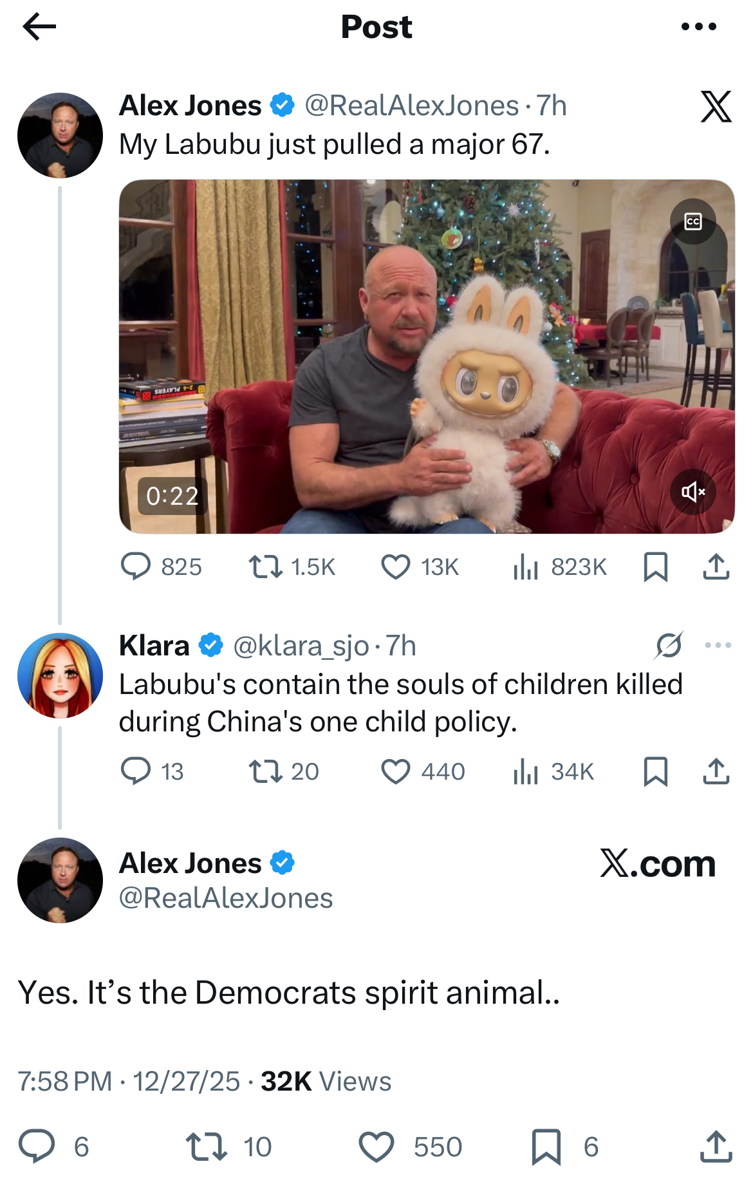This screenshot has width=753, height=1202.
Task: Open more options on Klara's reply
Action: (718, 645)
